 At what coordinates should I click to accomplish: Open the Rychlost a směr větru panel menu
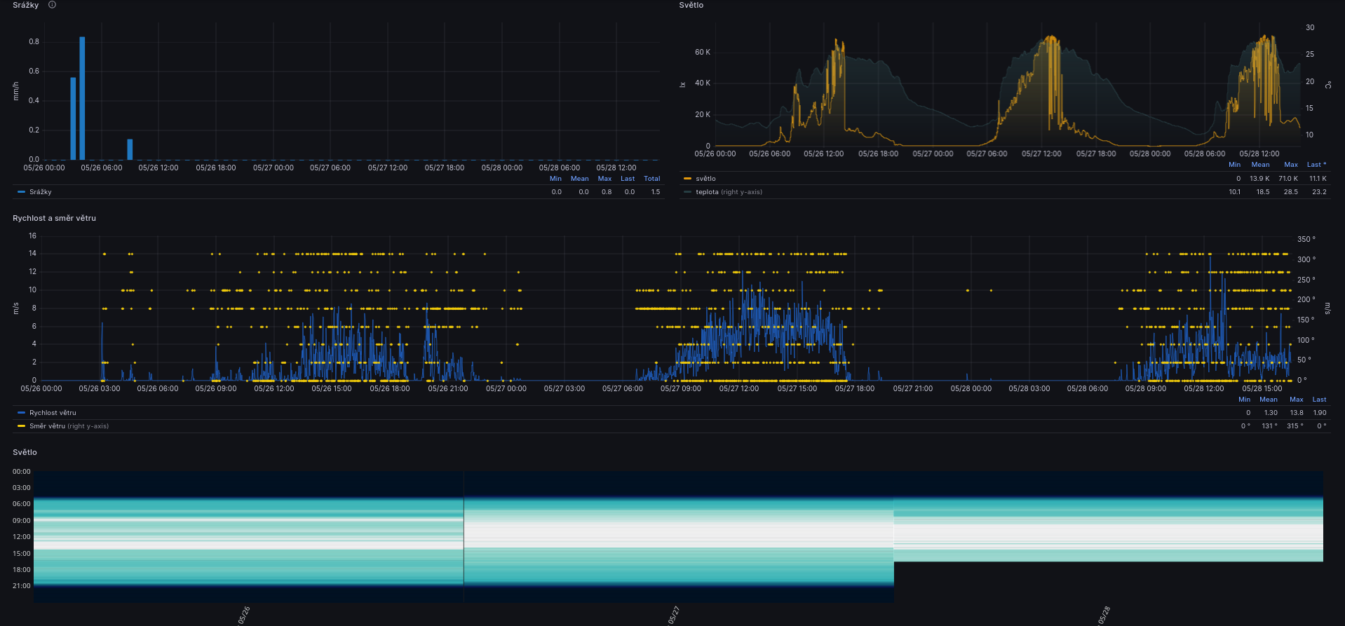tap(54, 218)
